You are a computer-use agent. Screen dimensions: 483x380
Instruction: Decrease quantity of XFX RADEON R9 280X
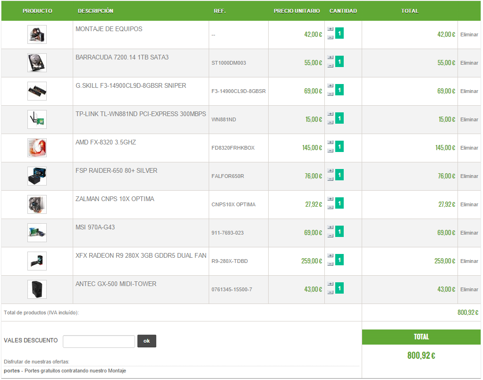(x=330, y=264)
